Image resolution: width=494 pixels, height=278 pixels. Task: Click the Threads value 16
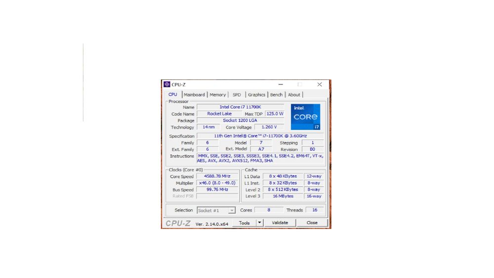point(315,210)
